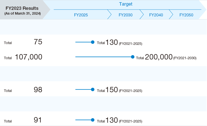Click the timeline dot before Total 130 top row
This screenshot has height=126, width=207.
pos(93,42)
